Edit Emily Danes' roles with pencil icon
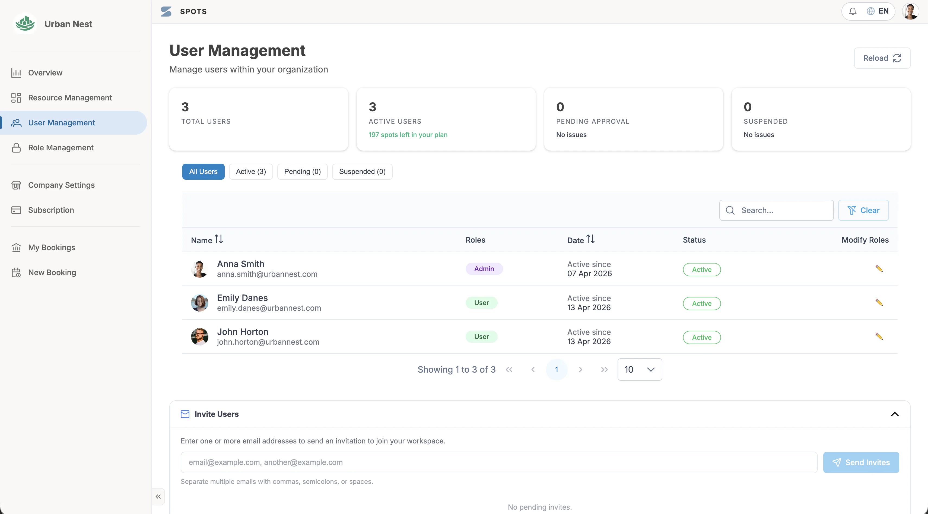The height and width of the screenshot is (514, 928). click(879, 303)
